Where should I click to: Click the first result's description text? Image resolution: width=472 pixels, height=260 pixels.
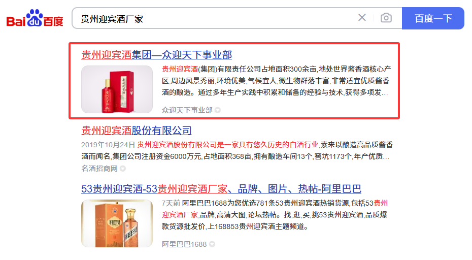(x=276, y=81)
